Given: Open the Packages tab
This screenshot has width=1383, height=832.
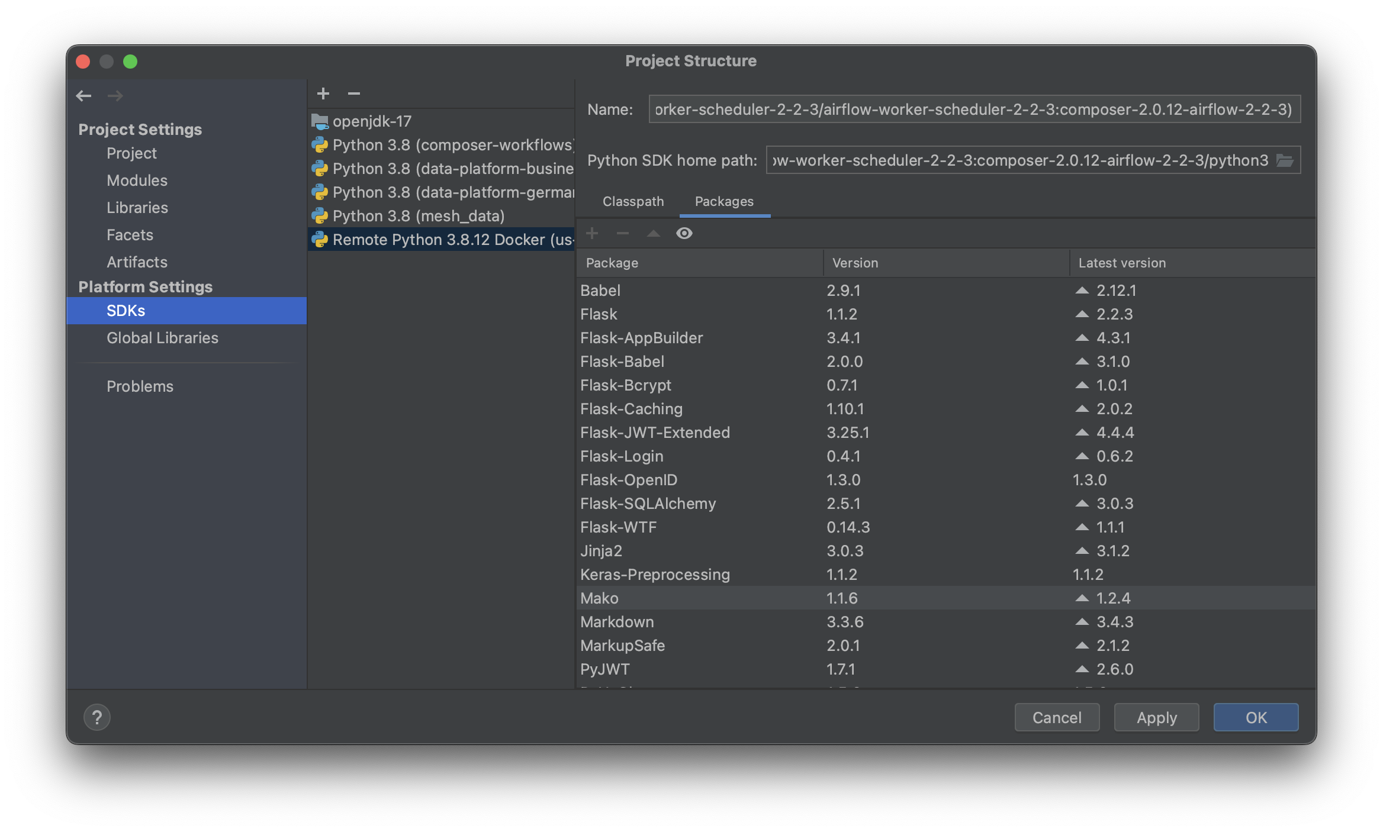Looking at the screenshot, I should pos(723,201).
